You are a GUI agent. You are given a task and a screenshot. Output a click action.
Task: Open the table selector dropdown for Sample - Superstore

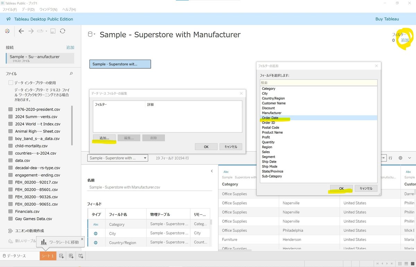pos(118,158)
